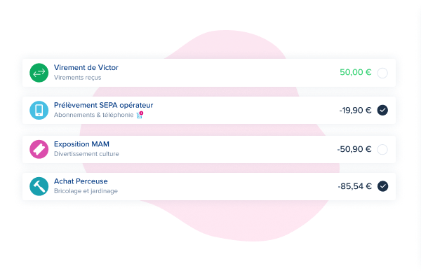Viewport: 421px width, 273px height.
Task: Click the Virements reçus category label
Action: coord(78,78)
